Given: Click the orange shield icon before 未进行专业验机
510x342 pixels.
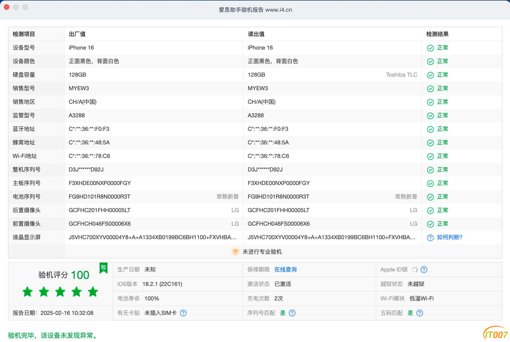Looking at the screenshot, I should point(235,251).
